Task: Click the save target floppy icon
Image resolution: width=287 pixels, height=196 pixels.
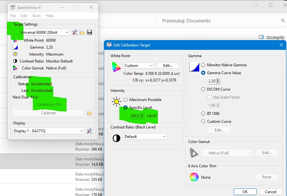Action: [x=90, y=33]
